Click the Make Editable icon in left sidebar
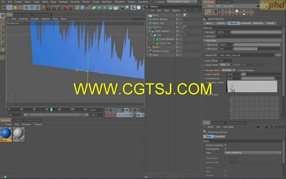The image size is (286, 179). 3,15
